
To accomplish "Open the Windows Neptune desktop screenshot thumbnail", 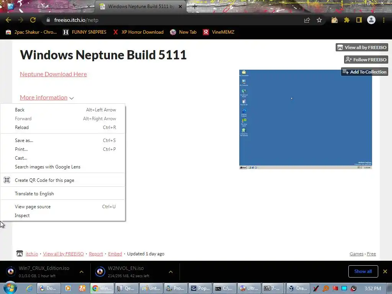I will coord(305,119).
